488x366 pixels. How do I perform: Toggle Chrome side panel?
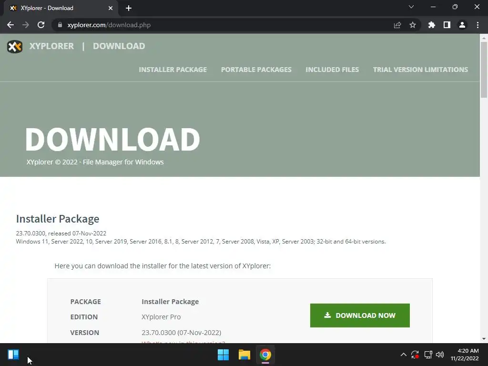(447, 25)
